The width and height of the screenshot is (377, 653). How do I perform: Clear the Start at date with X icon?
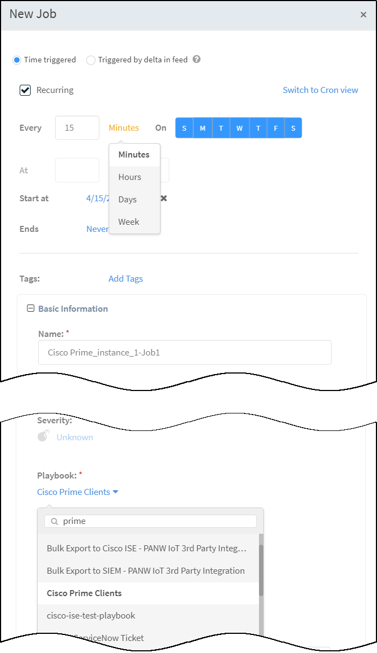pos(163,198)
